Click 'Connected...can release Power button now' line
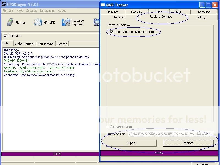Image resolution: width=220 pixels, height=165 pixels. click(x=40, y=75)
